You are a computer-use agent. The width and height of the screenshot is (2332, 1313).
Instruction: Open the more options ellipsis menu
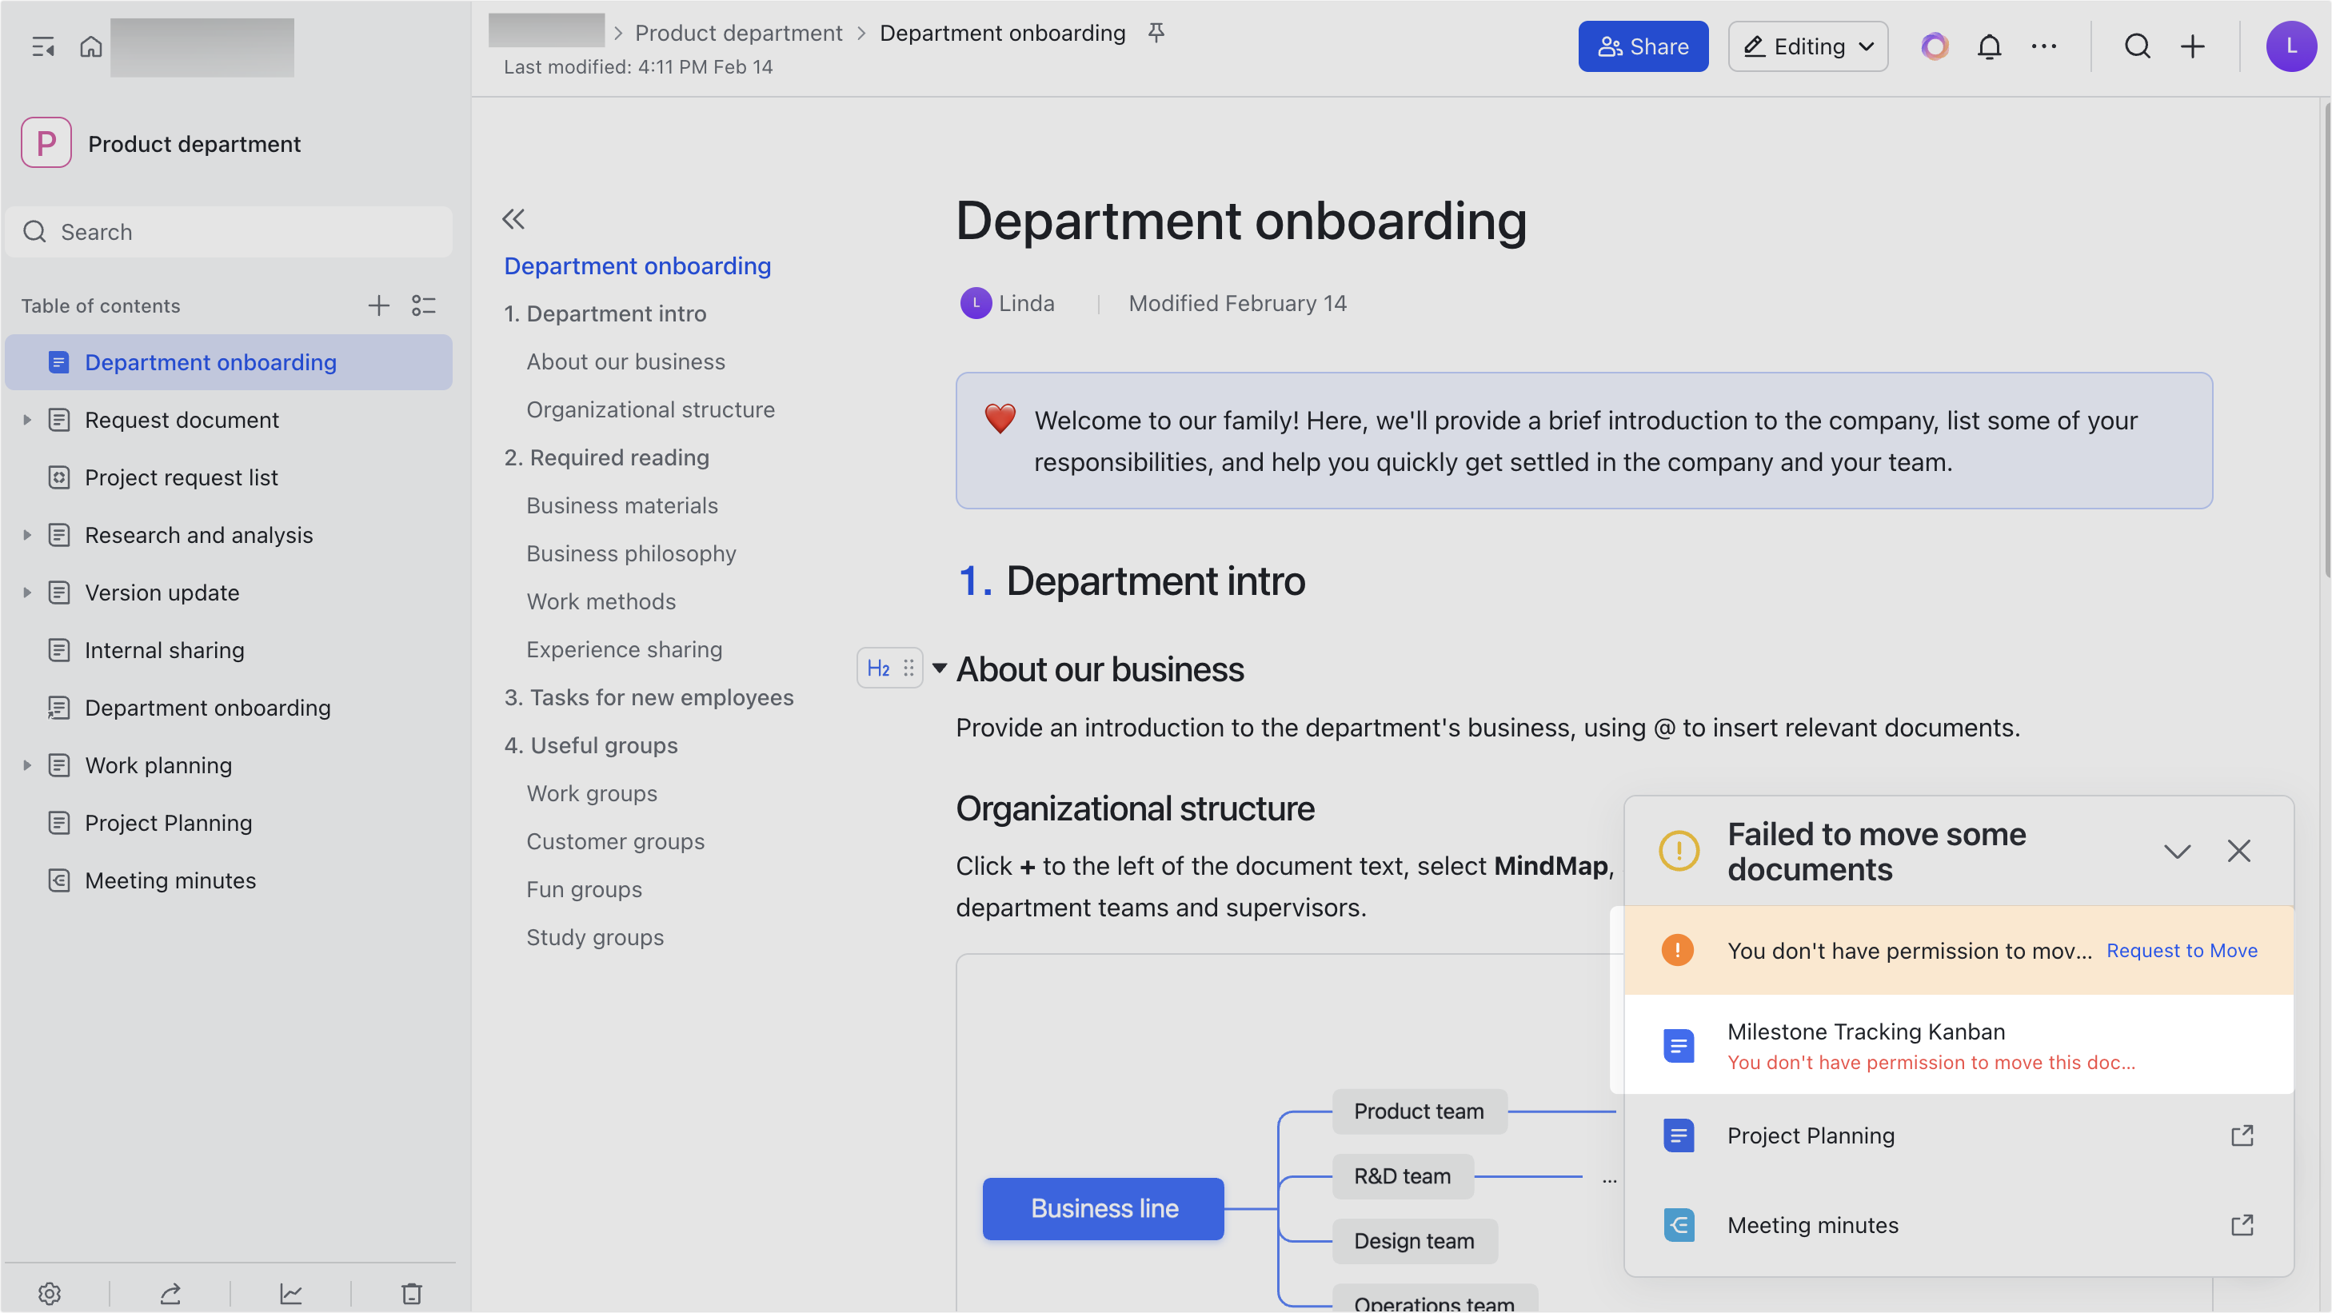(2043, 46)
